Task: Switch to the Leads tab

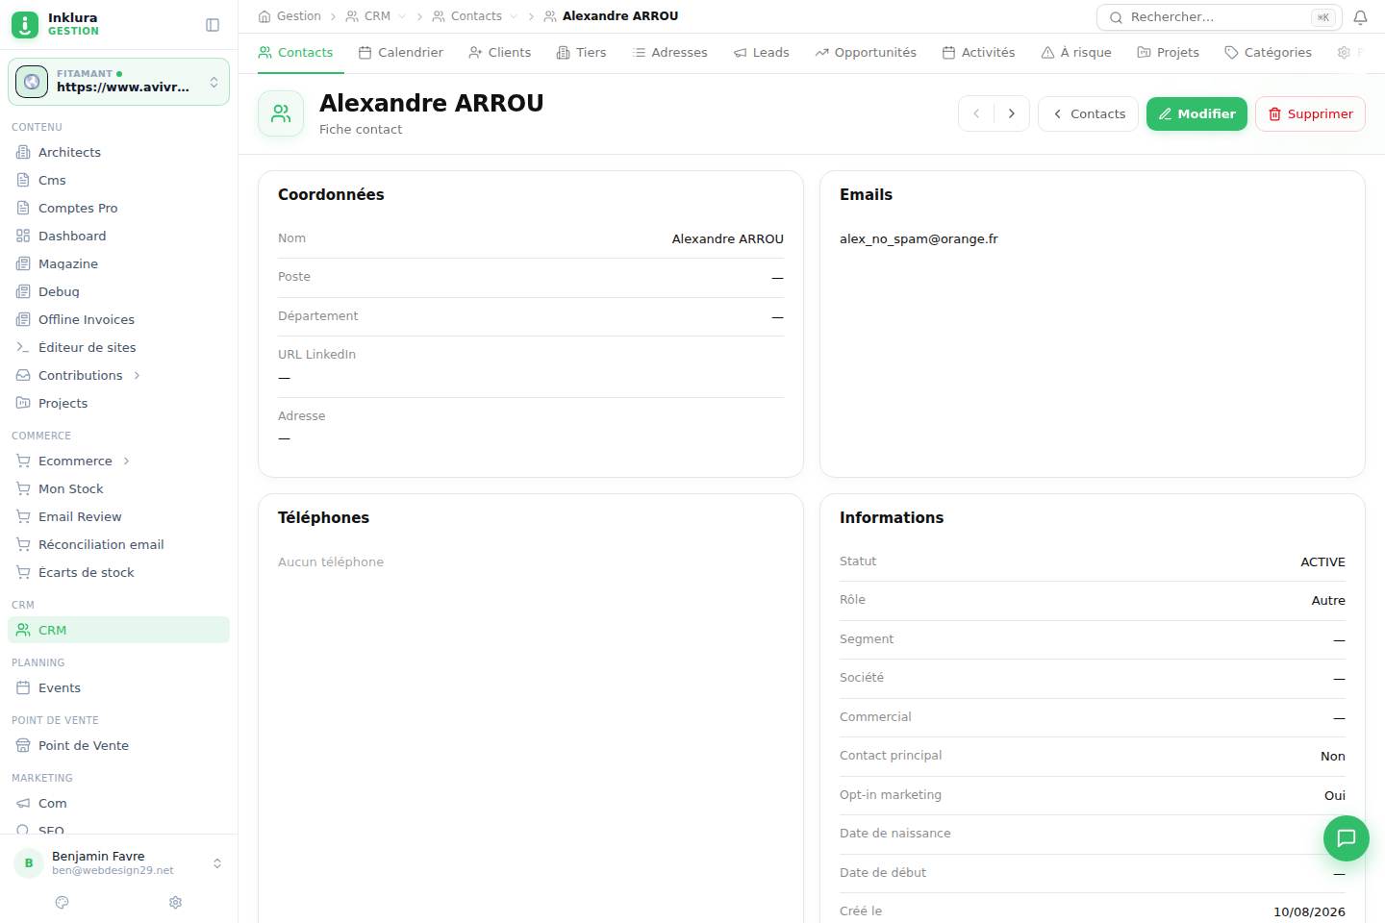Action: [x=762, y=53]
